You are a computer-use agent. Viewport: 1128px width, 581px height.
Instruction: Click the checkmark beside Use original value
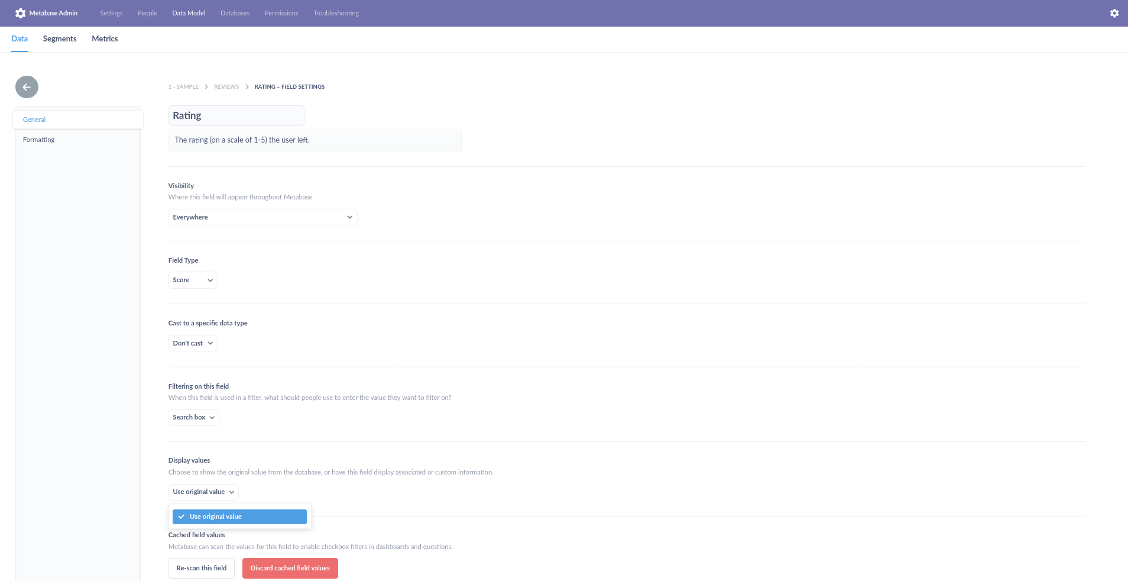(180, 517)
